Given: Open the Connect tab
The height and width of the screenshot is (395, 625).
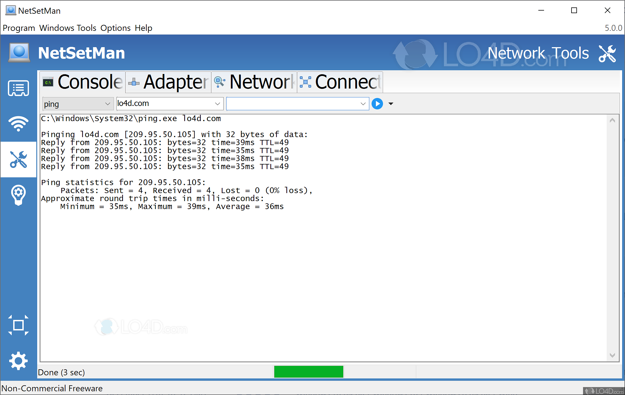Looking at the screenshot, I should click(x=340, y=82).
